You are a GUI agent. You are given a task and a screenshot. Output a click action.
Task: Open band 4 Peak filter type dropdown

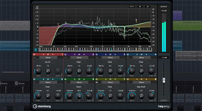142,62
